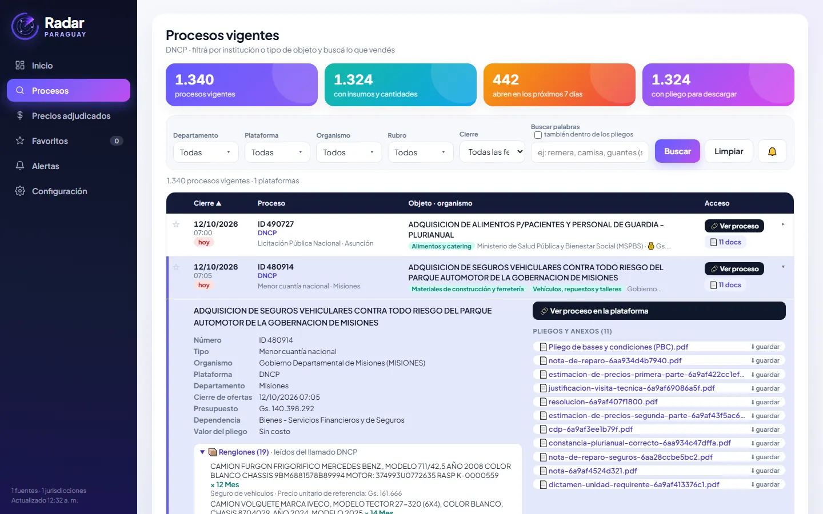The width and height of the screenshot is (823, 514).
Task: Open the Cierre dates dropdown
Action: (492, 152)
